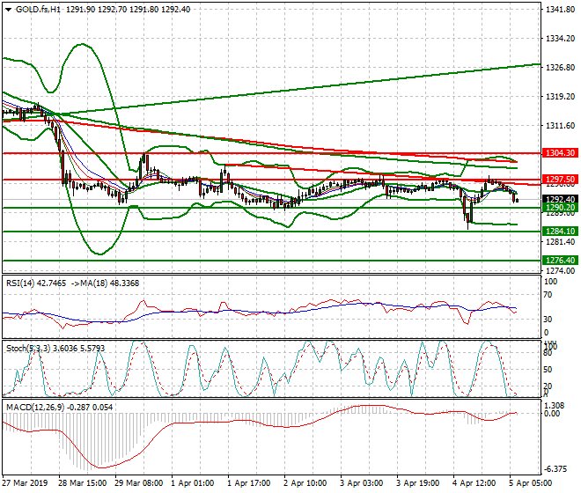Click the RSI(14) indicator label
581x493 pixels.
point(26,283)
